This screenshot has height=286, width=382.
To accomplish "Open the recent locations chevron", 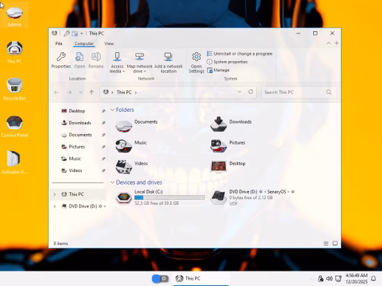I will (x=81, y=92).
